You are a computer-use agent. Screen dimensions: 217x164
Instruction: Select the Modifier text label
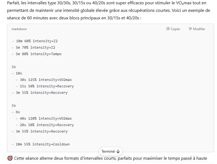199,29
